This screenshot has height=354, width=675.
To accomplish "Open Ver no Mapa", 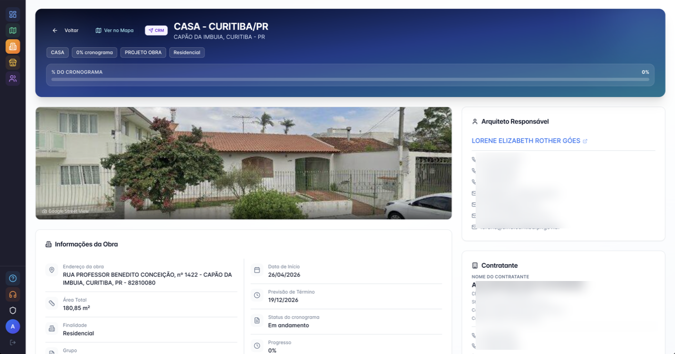I will point(114,30).
